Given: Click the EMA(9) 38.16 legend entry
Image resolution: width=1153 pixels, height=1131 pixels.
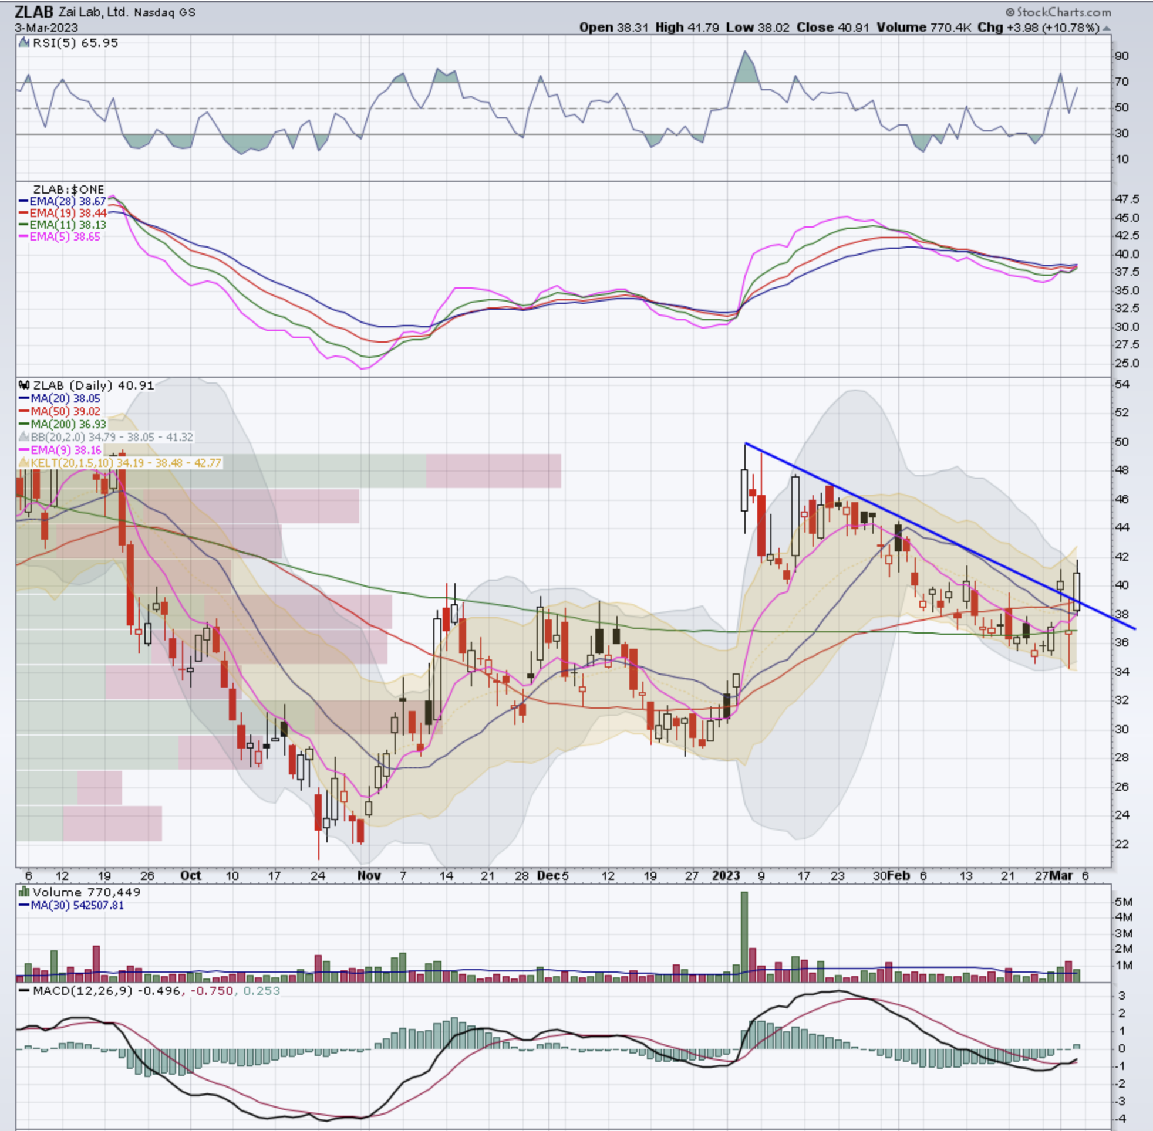Looking at the screenshot, I should pyautogui.click(x=60, y=450).
